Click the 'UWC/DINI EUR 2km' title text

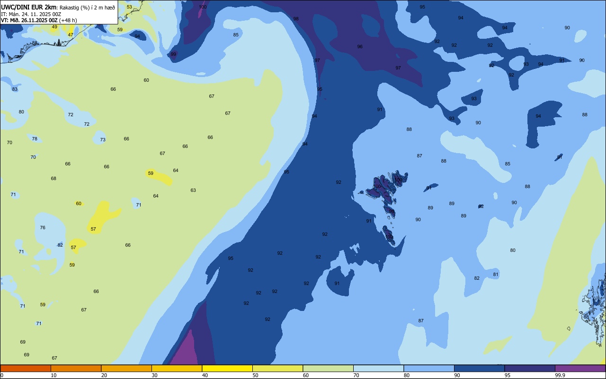pos(29,7)
